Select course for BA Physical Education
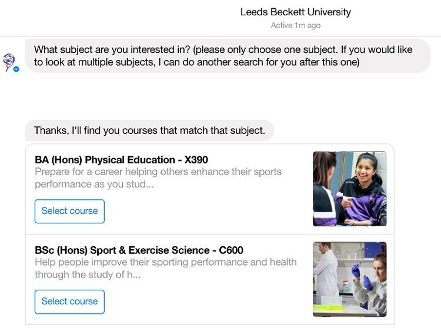441x335 pixels. coord(69,211)
